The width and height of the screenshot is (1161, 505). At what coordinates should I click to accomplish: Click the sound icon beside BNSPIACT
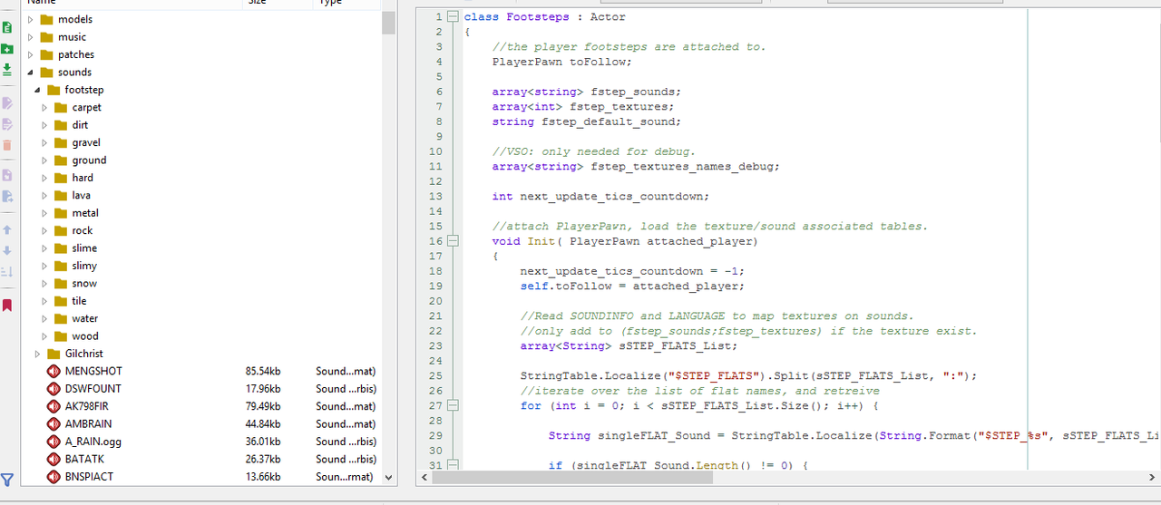pos(54,476)
